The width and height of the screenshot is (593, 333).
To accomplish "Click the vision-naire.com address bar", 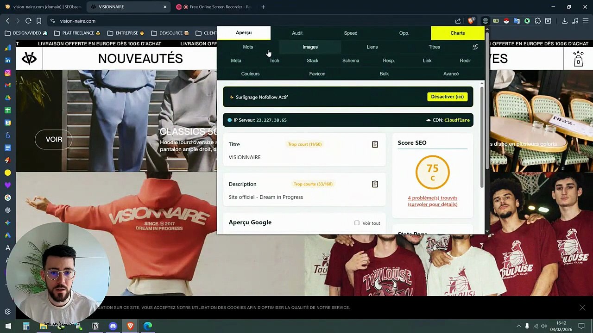I will 250,21.
